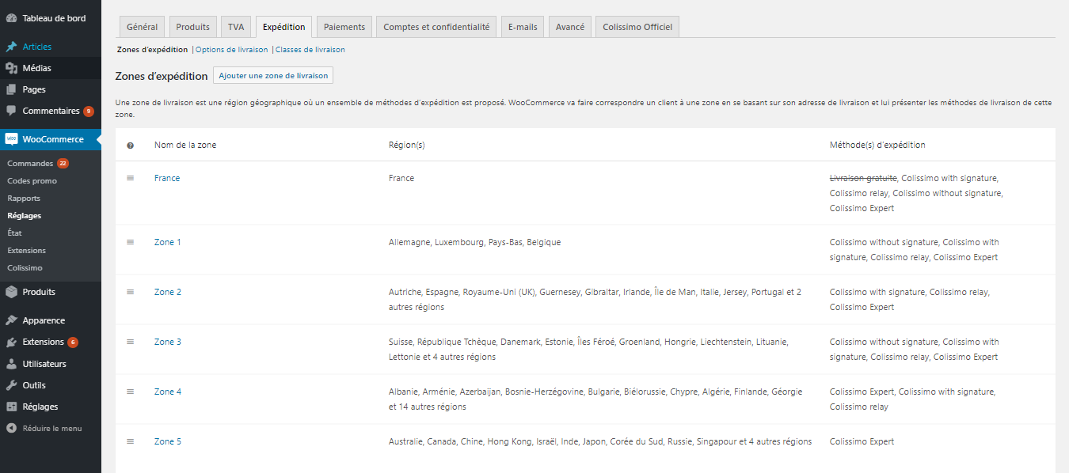The width and height of the screenshot is (1069, 473).
Task: Click the Réglages sliders icon in sidebar
Action: [x=11, y=407]
